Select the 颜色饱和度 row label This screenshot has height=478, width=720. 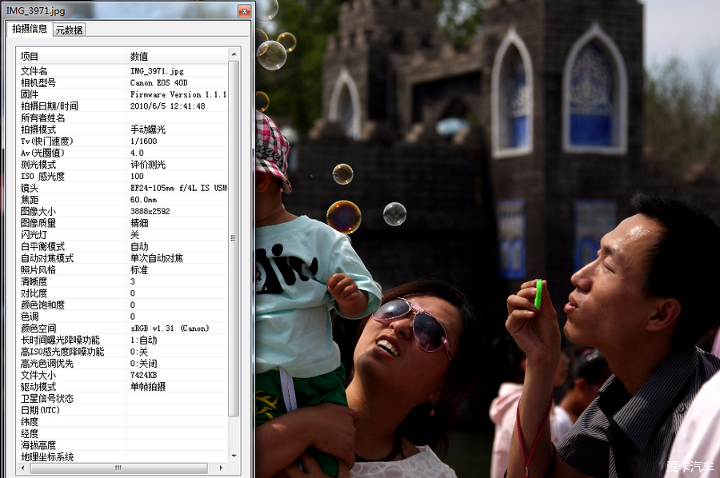42,305
